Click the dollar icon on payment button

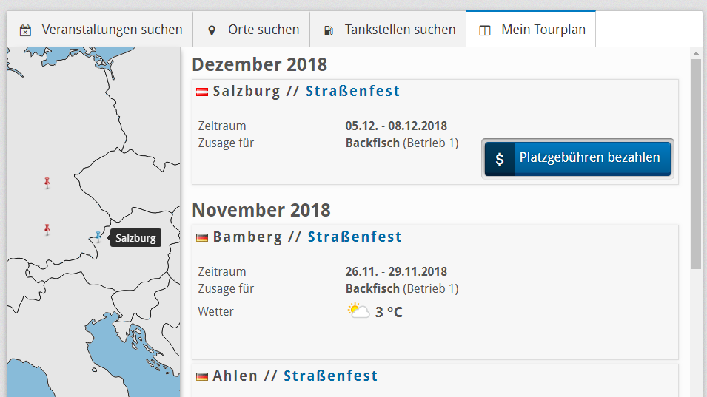point(500,158)
